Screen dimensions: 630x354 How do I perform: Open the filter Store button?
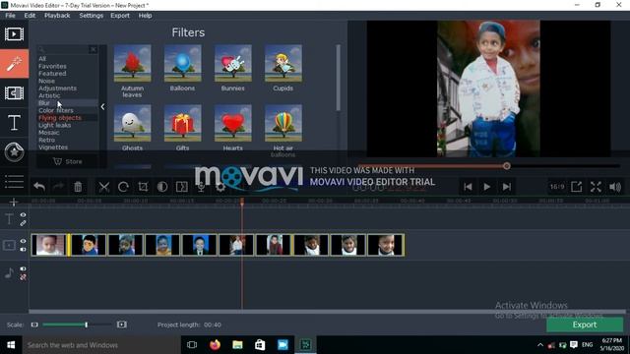[68, 161]
